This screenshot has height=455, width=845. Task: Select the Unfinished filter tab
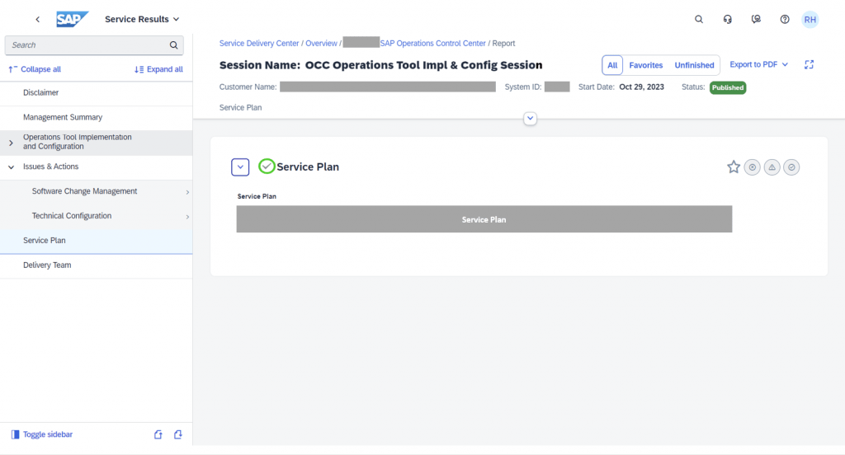point(694,65)
